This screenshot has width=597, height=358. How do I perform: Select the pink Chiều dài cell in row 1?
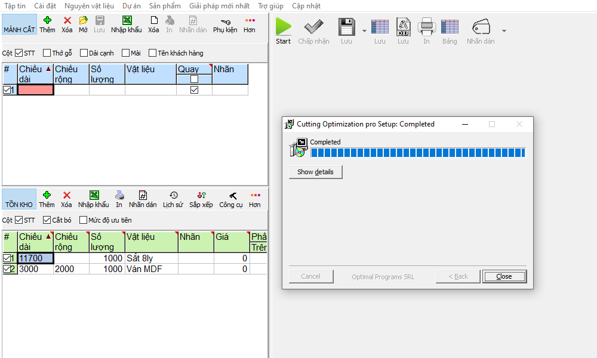[x=36, y=90]
